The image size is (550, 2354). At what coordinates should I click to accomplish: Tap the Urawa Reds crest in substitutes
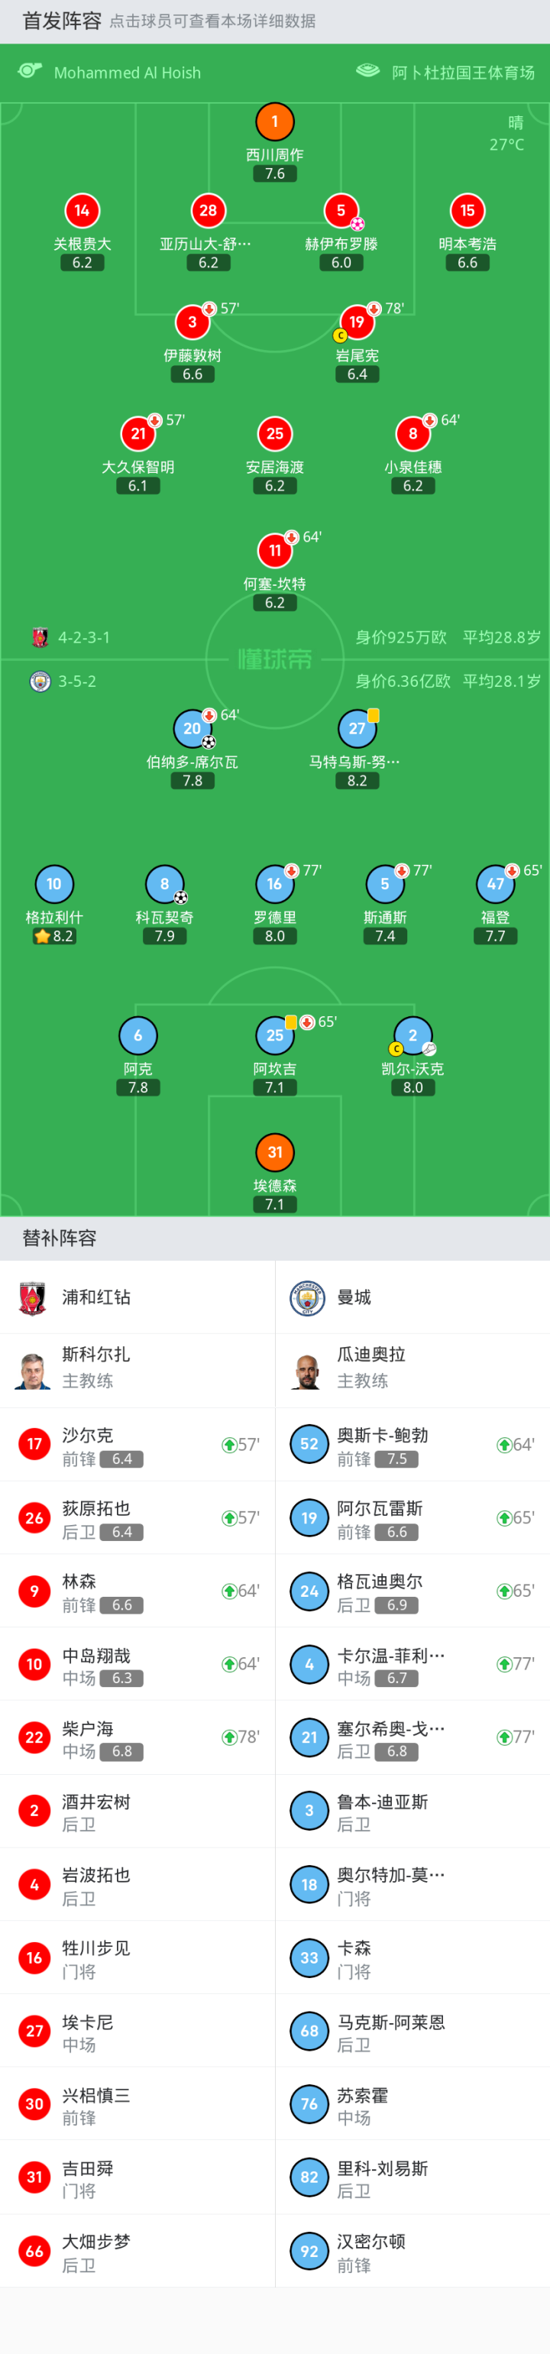33,1297
